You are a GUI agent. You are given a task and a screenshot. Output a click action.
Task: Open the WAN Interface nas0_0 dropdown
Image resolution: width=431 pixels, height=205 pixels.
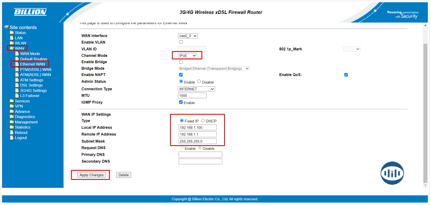click(x=188, y=36)
